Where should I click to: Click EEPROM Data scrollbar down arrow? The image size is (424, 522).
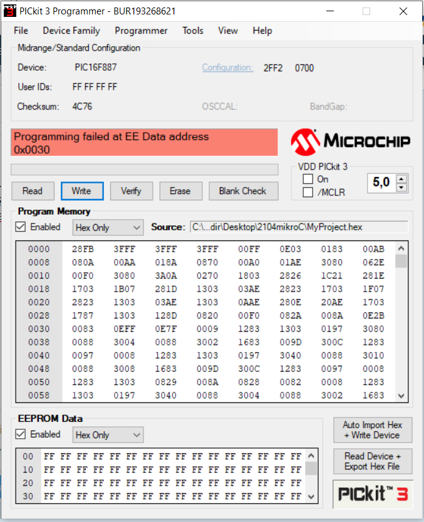point(311,497)
